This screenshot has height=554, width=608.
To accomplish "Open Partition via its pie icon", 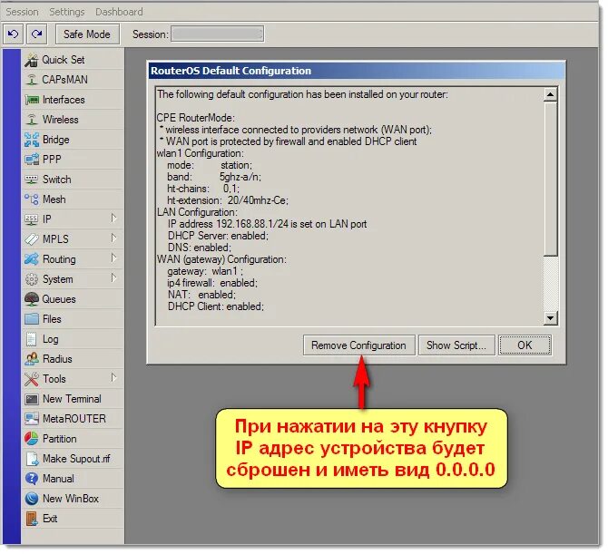I will (x=32, y=439).
